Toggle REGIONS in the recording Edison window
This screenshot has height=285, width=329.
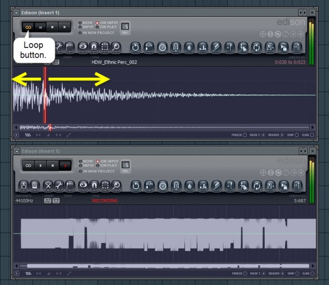[276, 273]
